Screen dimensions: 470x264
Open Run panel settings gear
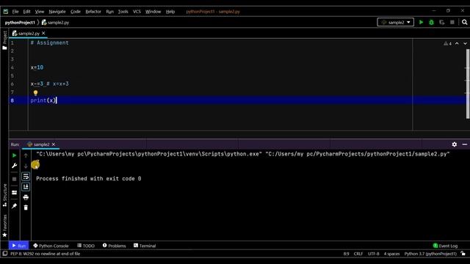coord(455,144)
